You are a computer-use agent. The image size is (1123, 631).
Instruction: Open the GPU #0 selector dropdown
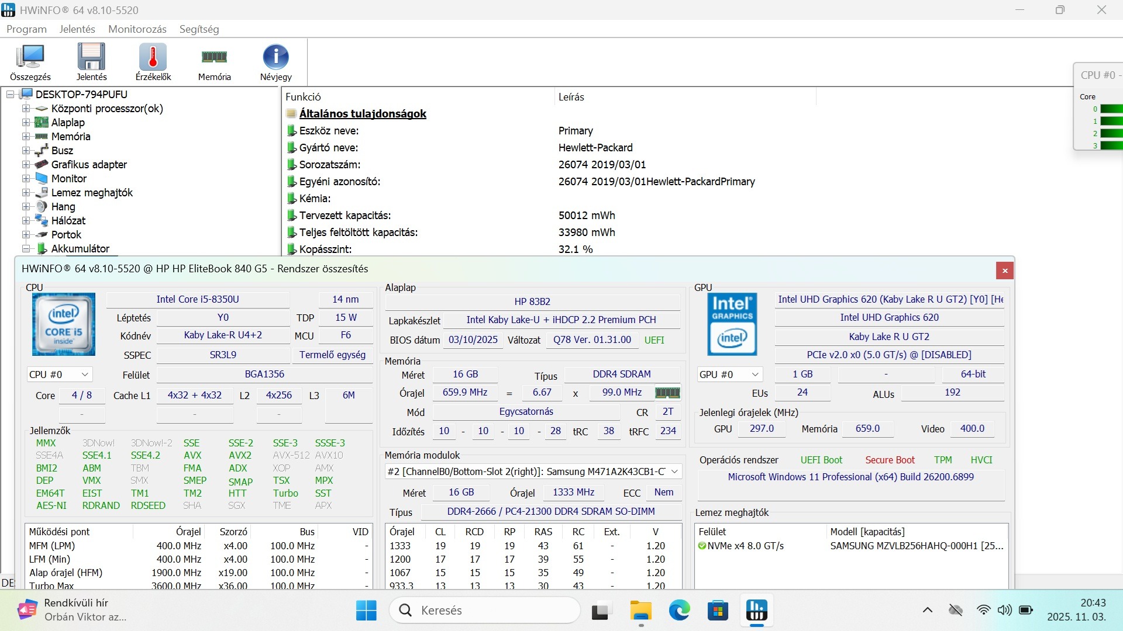[730, 375]
